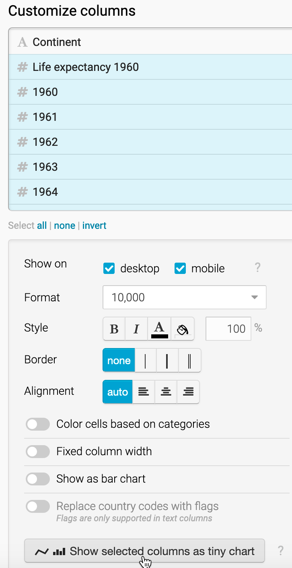292x568 pixels.
Task: Open cell background paint bucket icon
Action: (183, 329)
